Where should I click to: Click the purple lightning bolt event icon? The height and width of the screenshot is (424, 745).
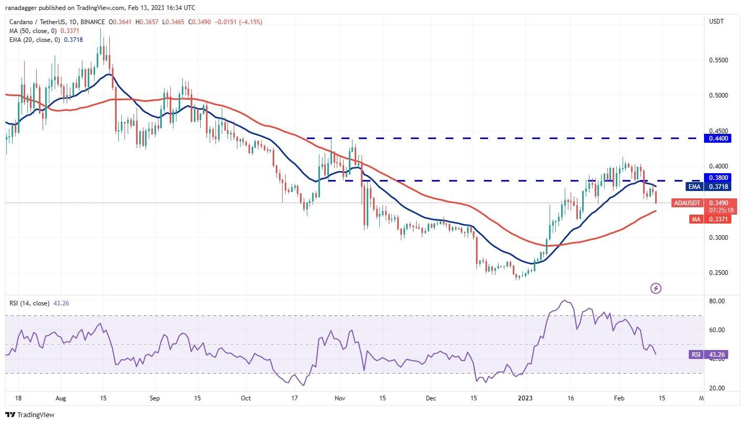[x=656, y=288]
